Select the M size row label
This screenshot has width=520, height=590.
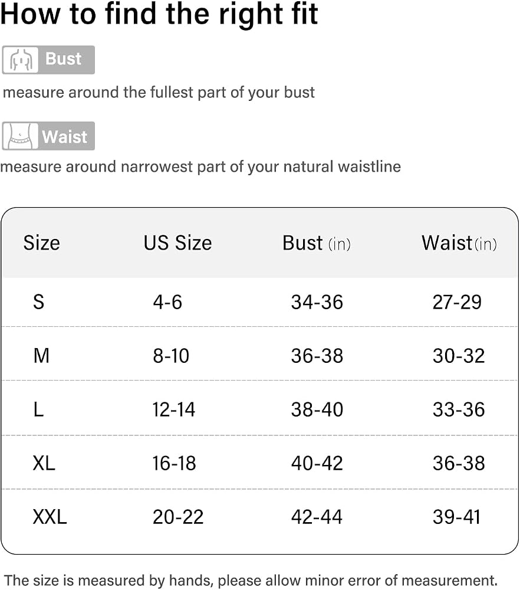(41, 356)
